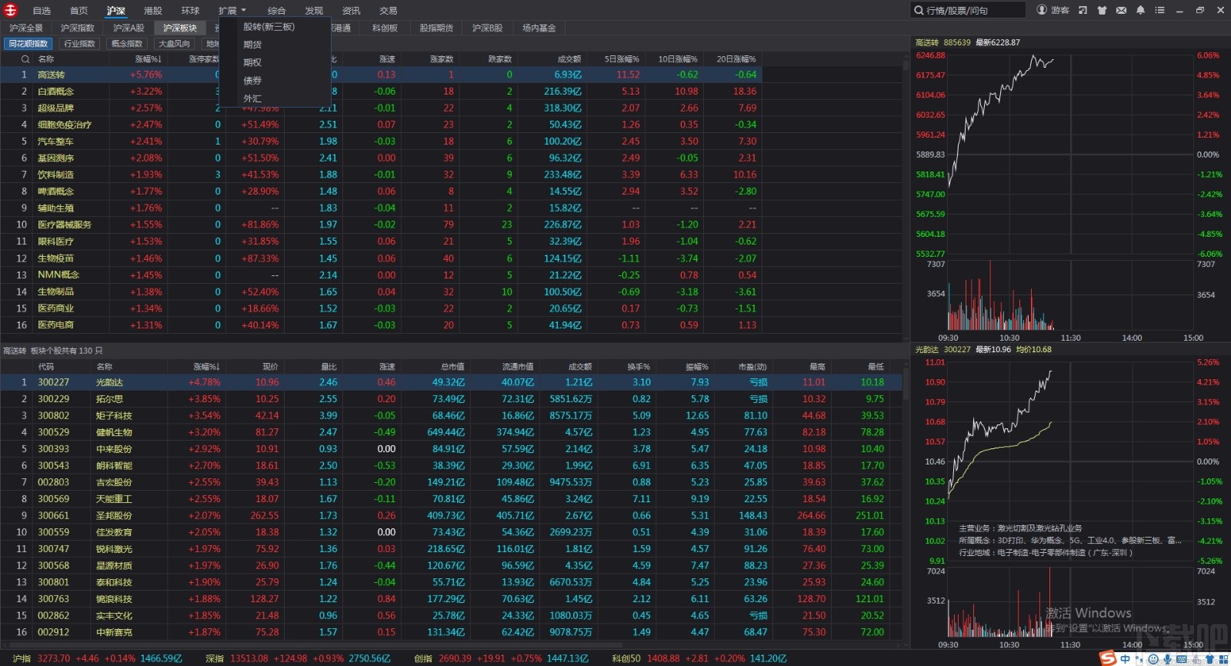This screenshot has width=1231, height=666.
Task: Click the Sogou input method S icon
Action: (1107, 658)
